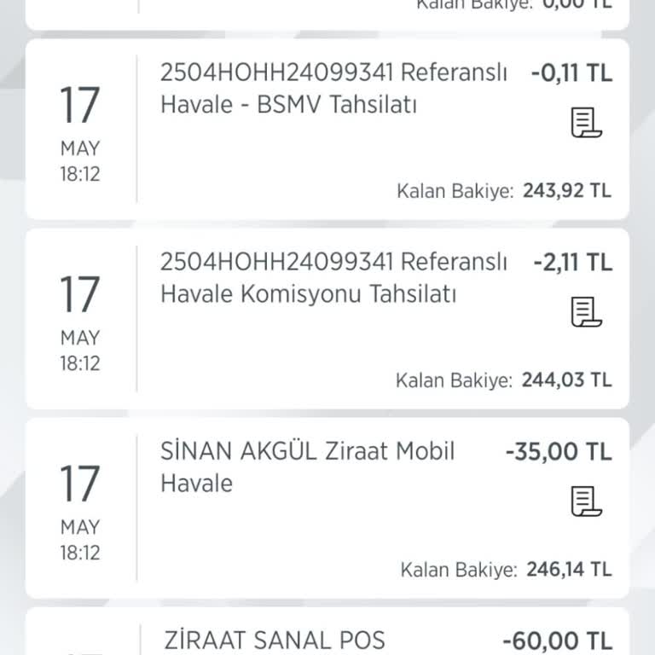Screen dimensions: 655x655
Task: Click the -2,11 TL amount
Action: click(571, 263)
